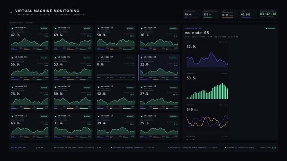The height and width of the screenshot is (161, 287).
Task: Click the 63.8% CPU value on vm-node-13
Action: 15,123
